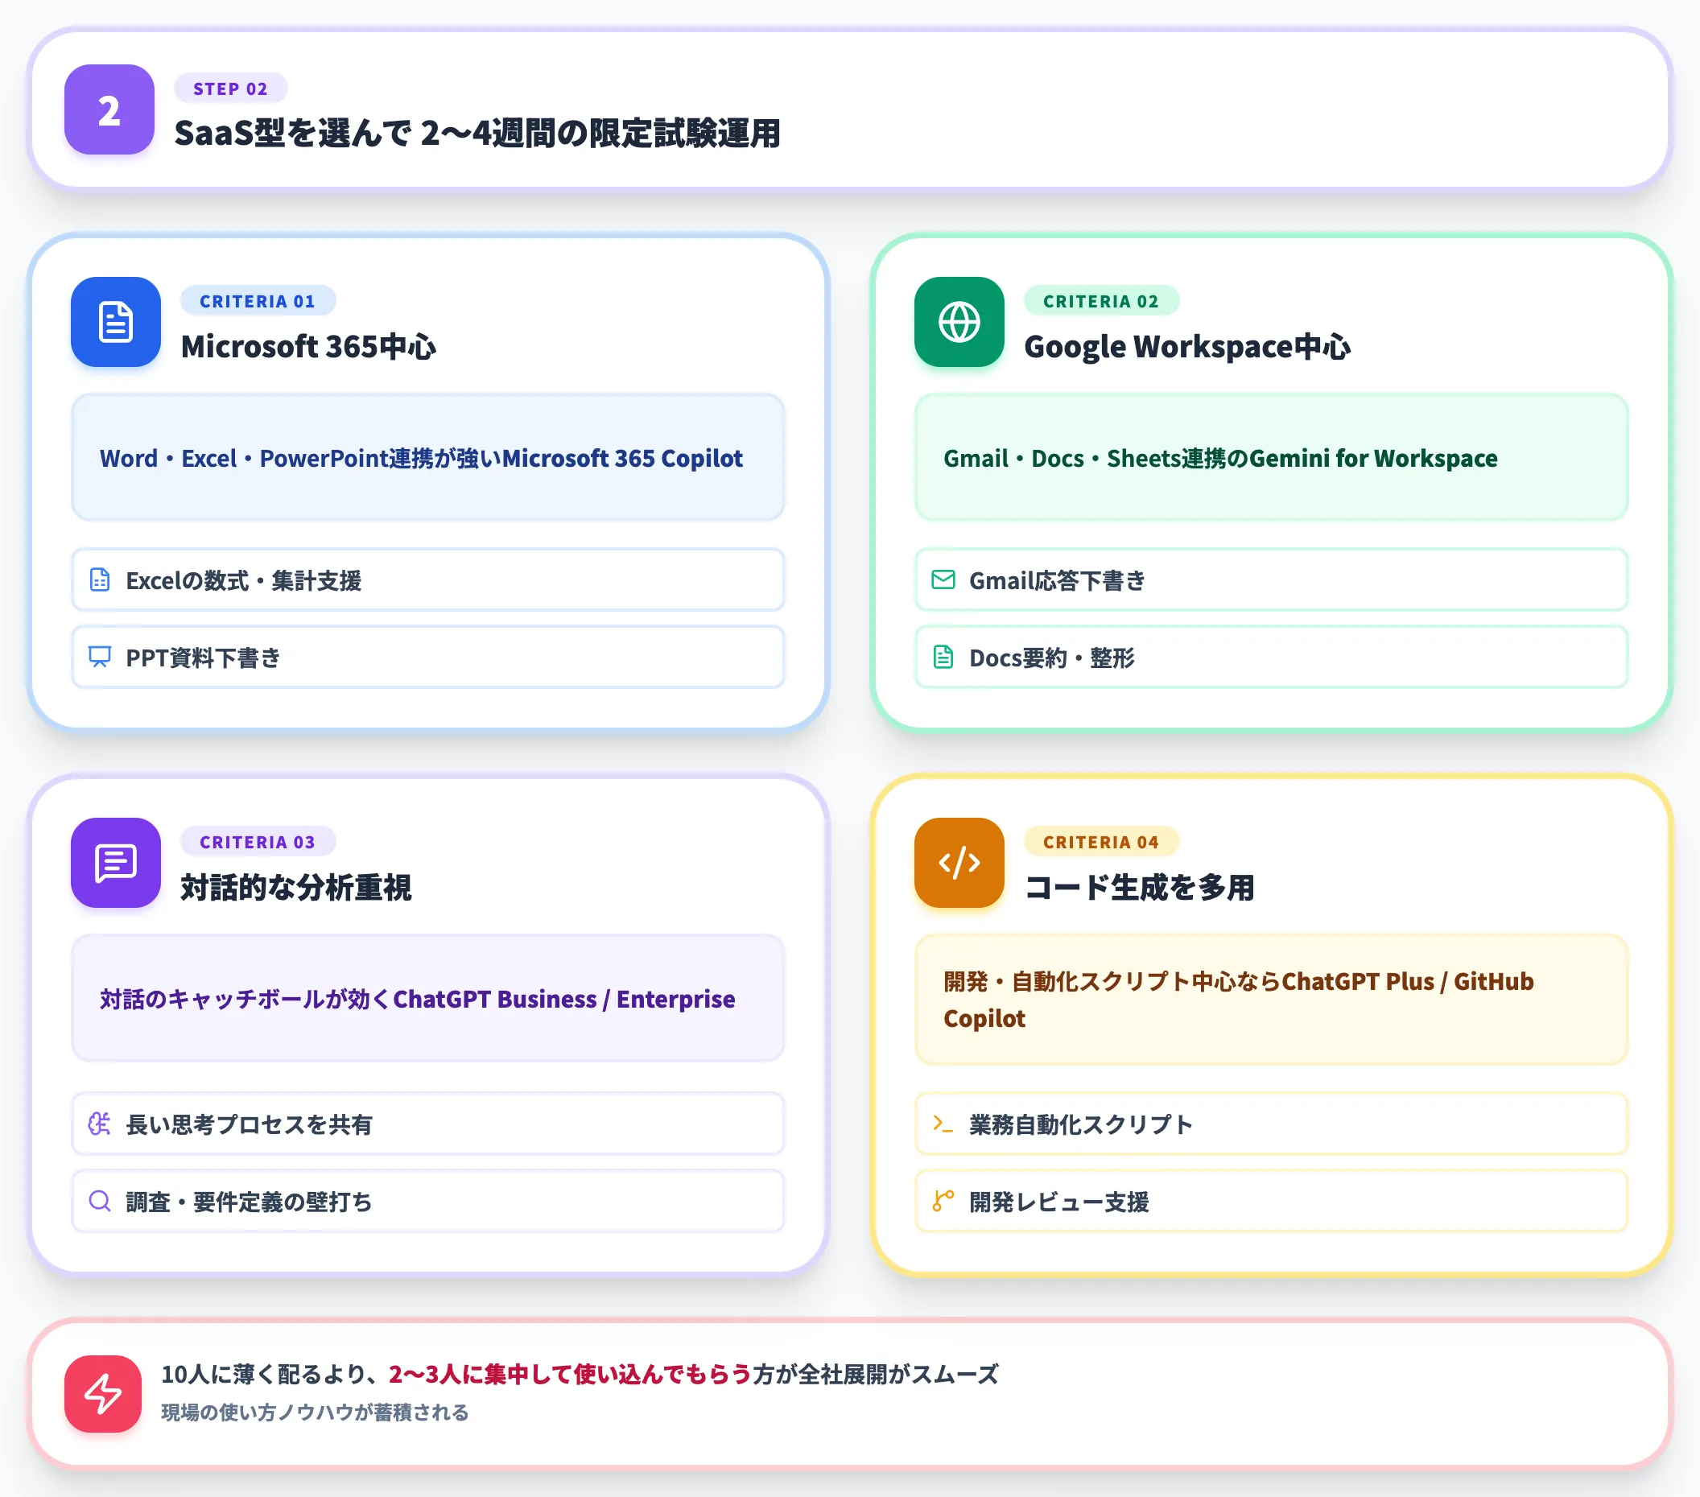Click the 業務自動化スクリプト row

point(1272,1124)
